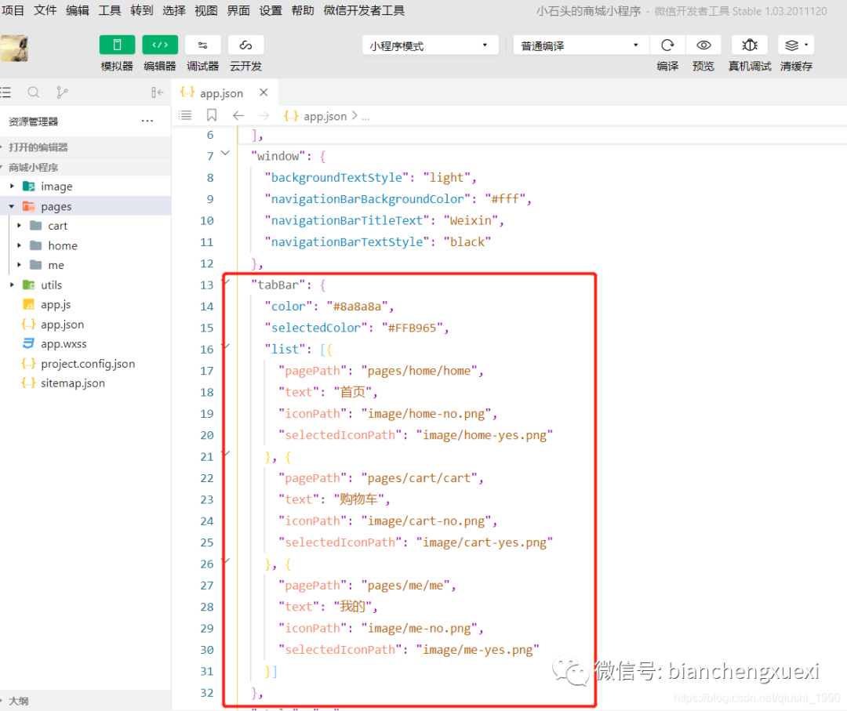Toggle the editor (编辑器) panel button
Viewport: 847px width, 711px height.
(160, 45)
